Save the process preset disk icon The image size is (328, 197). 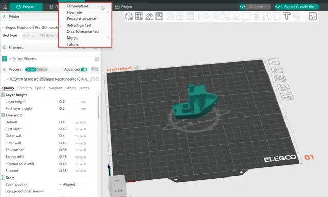click(93, 79)
